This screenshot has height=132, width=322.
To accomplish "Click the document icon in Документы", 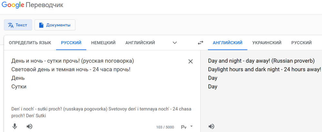I will pyautogui.click(x=41, y=25).
